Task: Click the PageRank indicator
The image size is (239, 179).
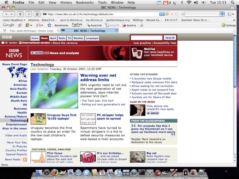Action: (x=77, y=25)
